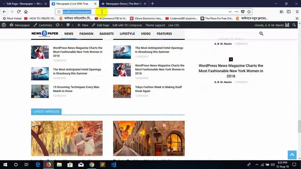
Task: Open the XStore Electronics bookmark
Action: coord(146,18)
